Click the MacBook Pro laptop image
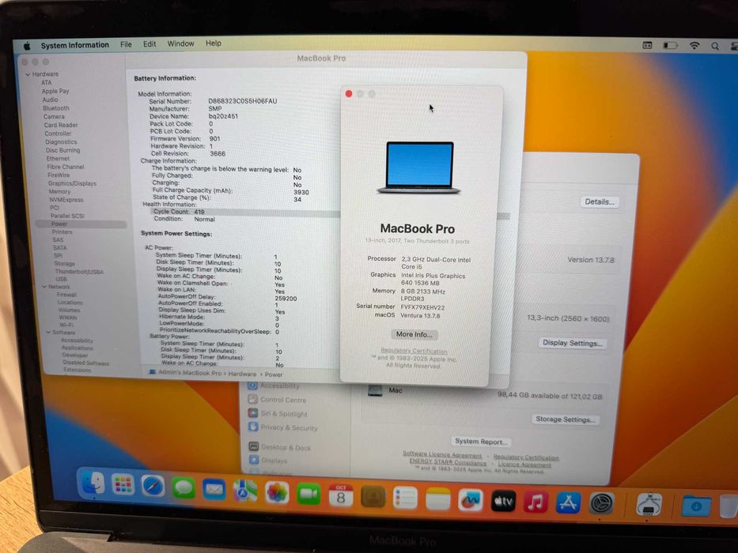This screenshot has height=553, width=738. pyautogui.click(x=419, y=167)
